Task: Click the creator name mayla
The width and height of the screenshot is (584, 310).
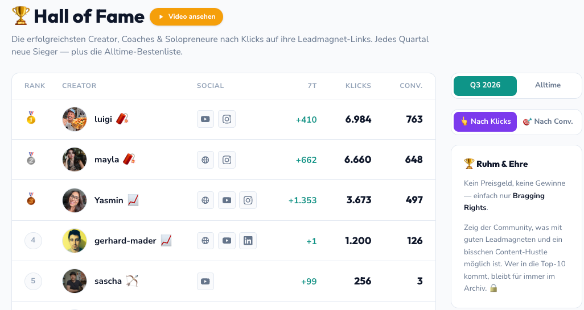Action: pyautogui.click(x=106, y=160)
